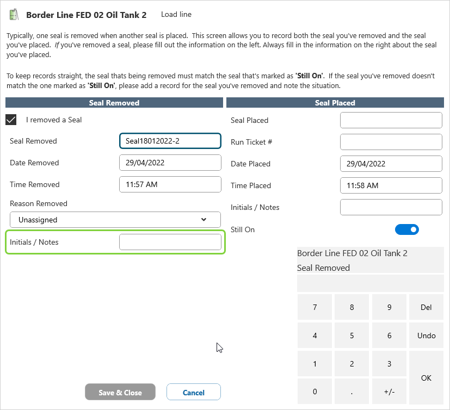Click the Date Placed field
This screenshot has width=450, height=410.
pyautogui.click(x=391, y=164)
